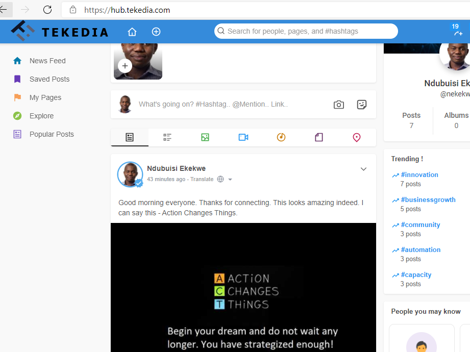Click the browser reload button
The height and width of the screenshot is (352, 470).
(47, 10)
